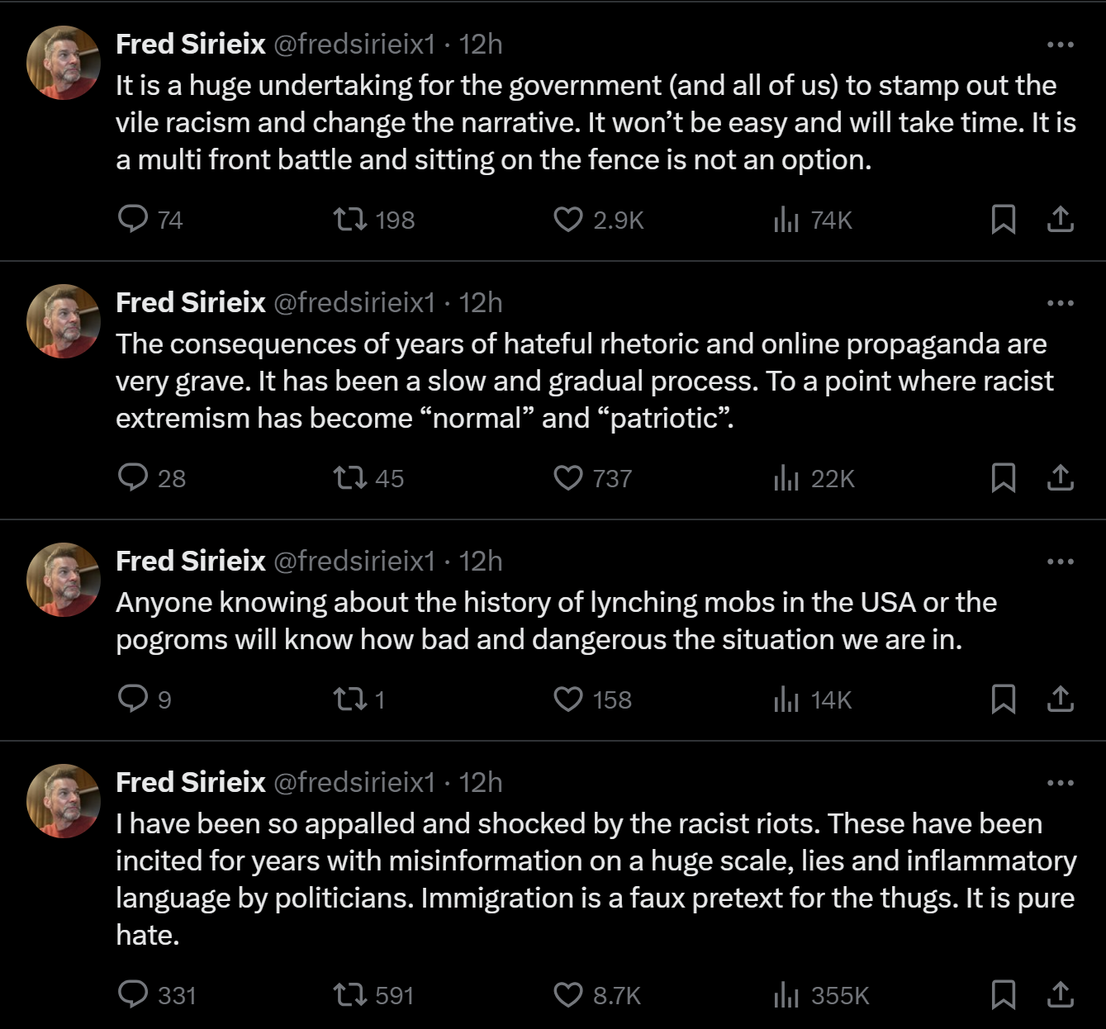The width and height of the screenshot is (1106, 1029).
Task: Like the tweet with 737 likes
Action: (x=567, y=477)
